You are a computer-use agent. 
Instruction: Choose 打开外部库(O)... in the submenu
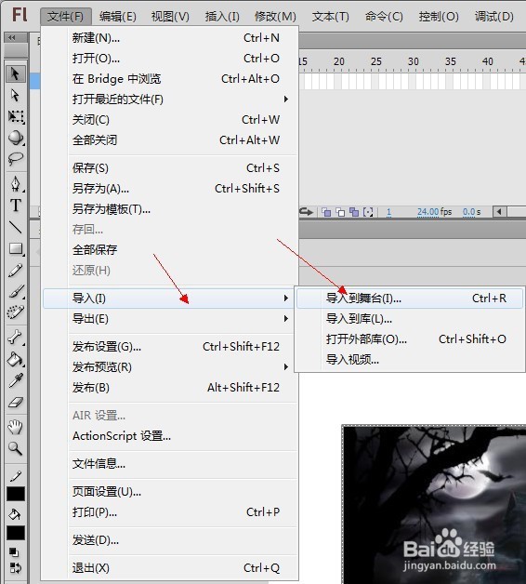(410, 338)
